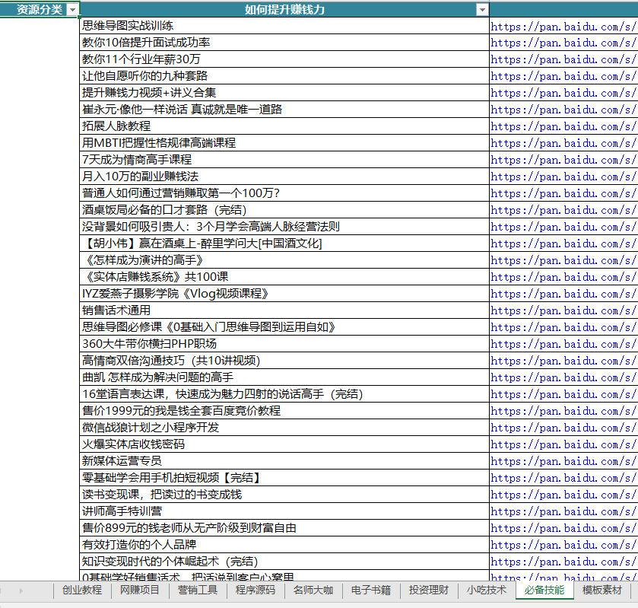Open the link for 拓展人脉教程 row

coord(563,126)
